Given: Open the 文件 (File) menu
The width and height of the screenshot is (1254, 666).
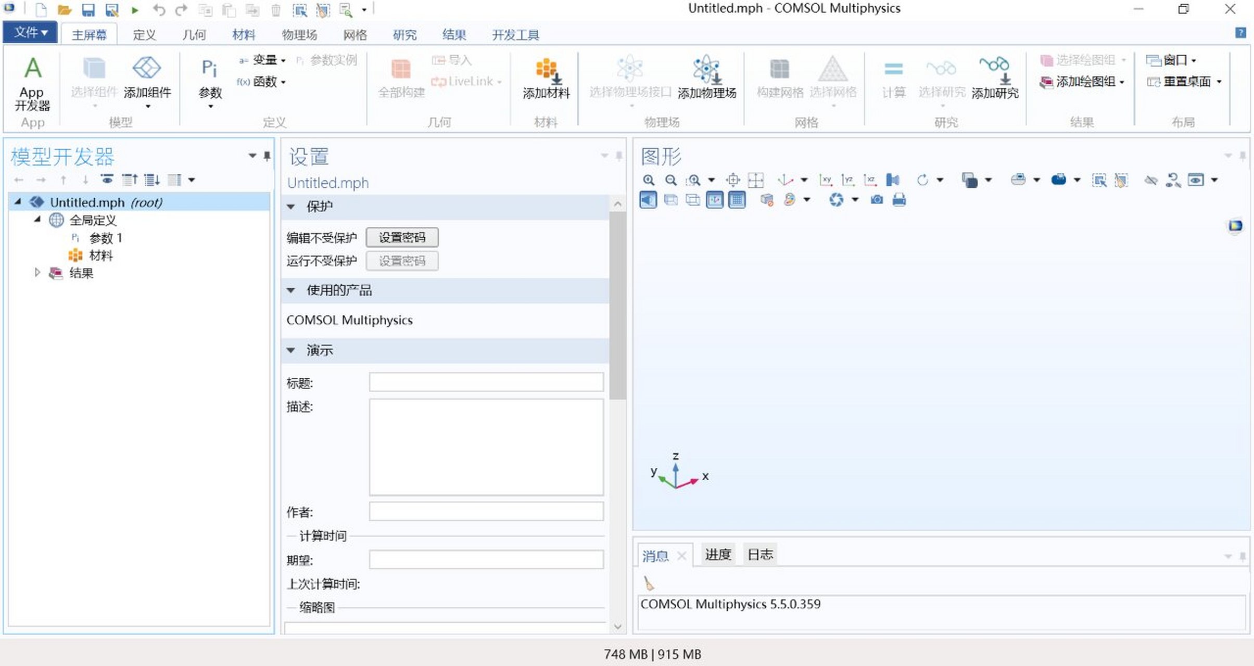Looking at the screenshot, I should click(30, 32).
